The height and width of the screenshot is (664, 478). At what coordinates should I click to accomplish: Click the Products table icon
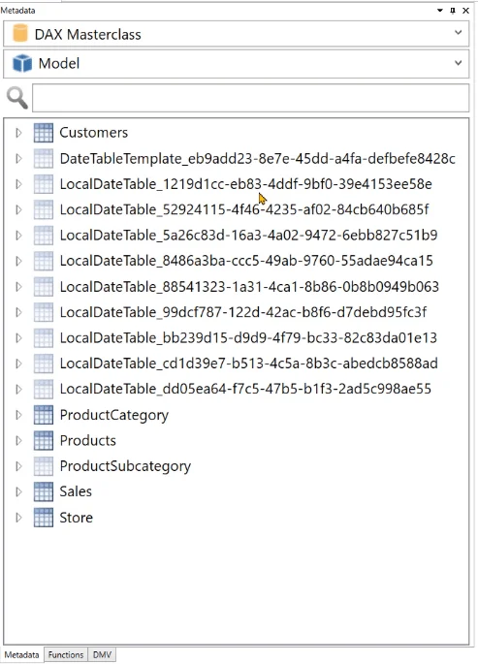tap(44, 440)
